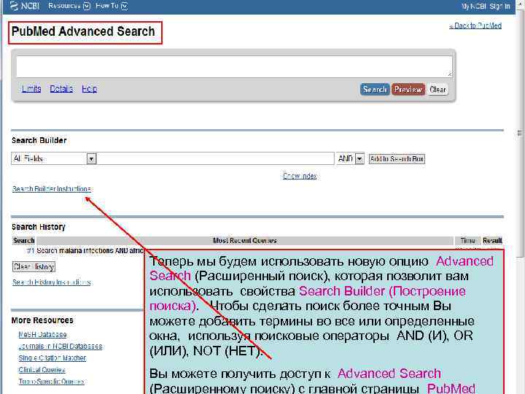Open the Show Index link
The image size is (525, 394).
click(x=300, y=176)
